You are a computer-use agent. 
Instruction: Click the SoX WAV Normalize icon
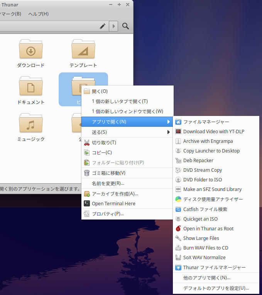178,257
